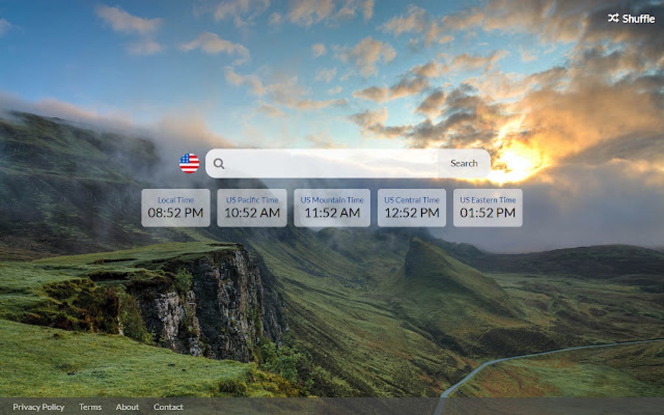Image resolution: width=664 pixels, height=415 pixels.
Task: Click inside the search input field
Action: coord(325,163)
